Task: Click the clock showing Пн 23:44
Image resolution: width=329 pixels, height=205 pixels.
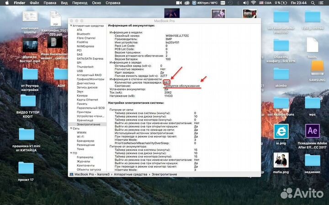Action: [298, 3]
